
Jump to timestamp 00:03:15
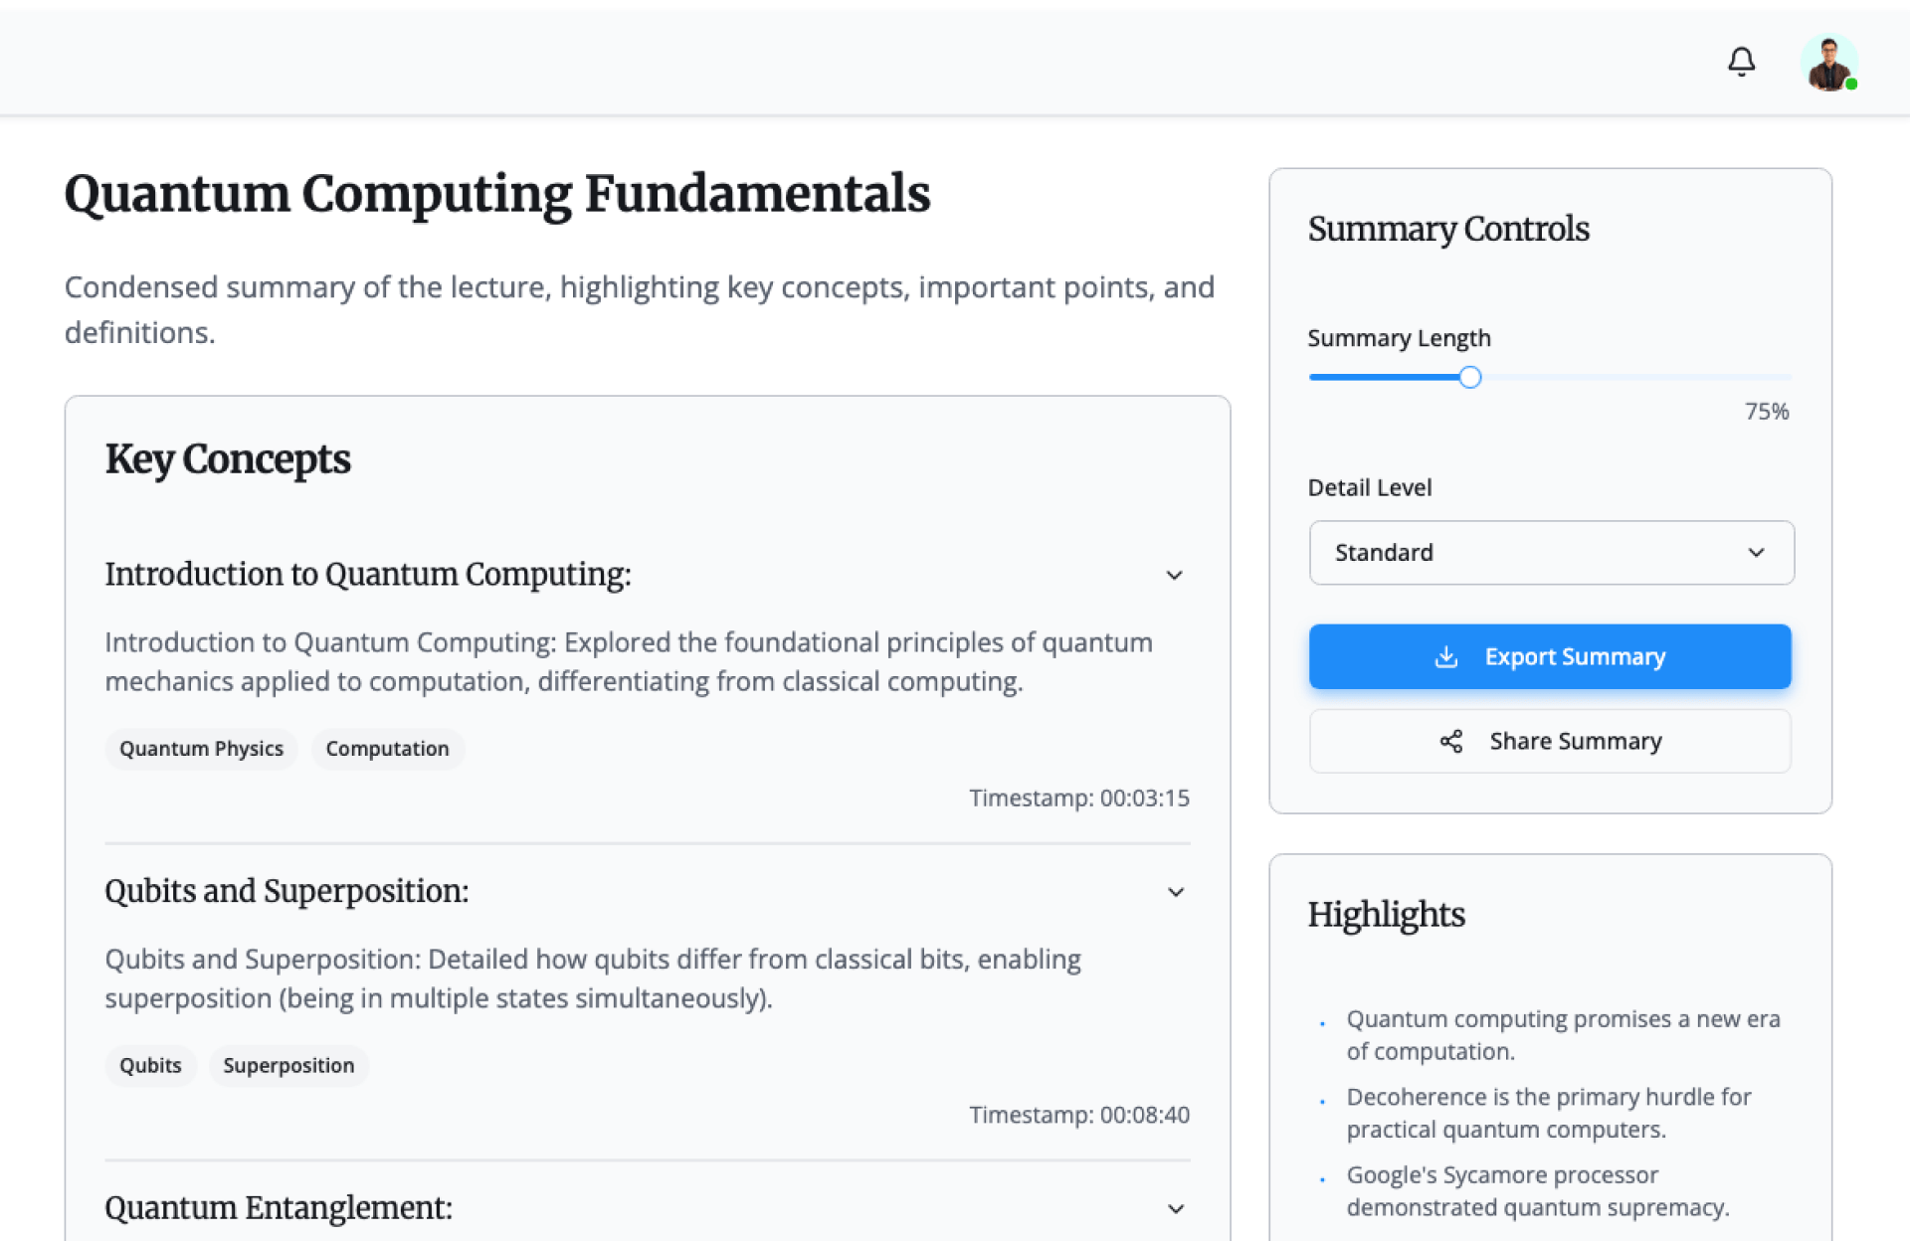click(1078, 798)
